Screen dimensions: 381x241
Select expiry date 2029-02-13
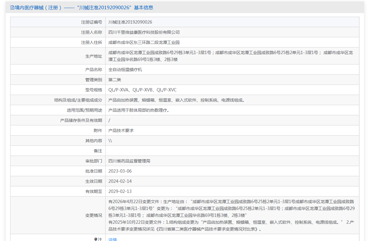click(120, 191)
